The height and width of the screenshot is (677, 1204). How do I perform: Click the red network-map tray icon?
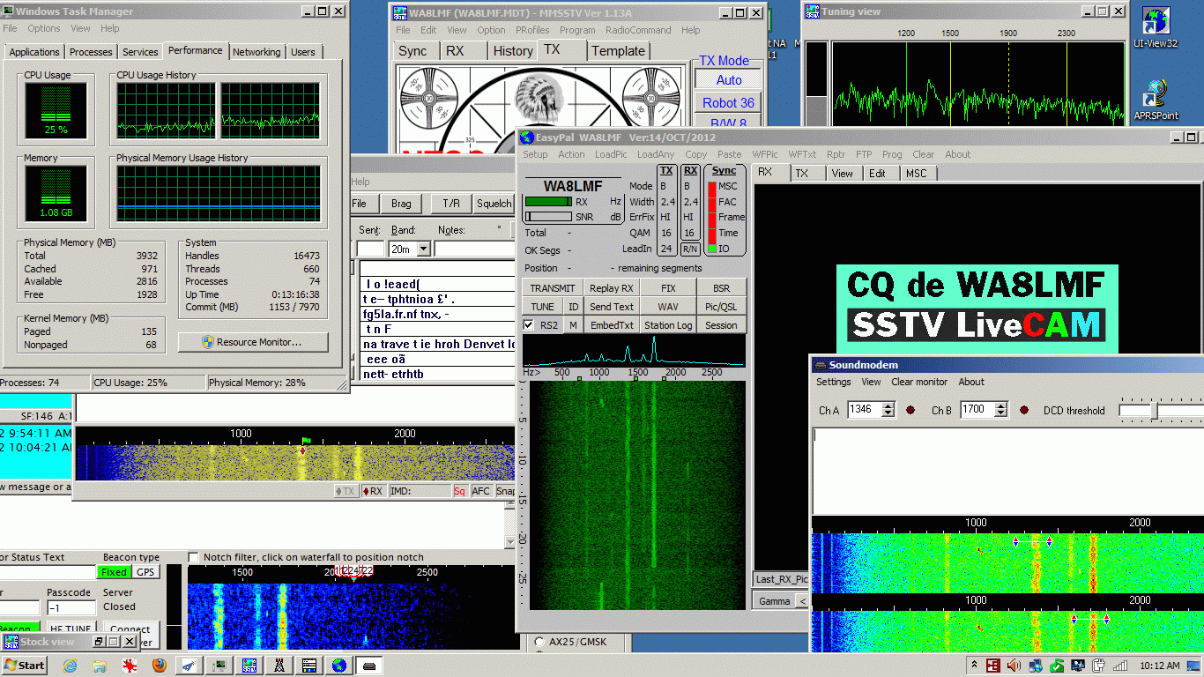993,666
